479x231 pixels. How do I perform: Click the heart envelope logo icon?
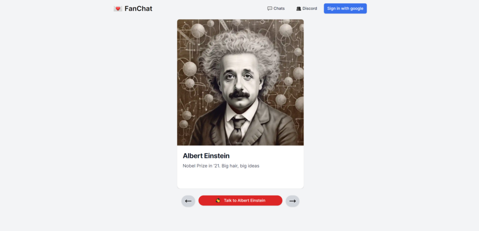tap(117, 8)
